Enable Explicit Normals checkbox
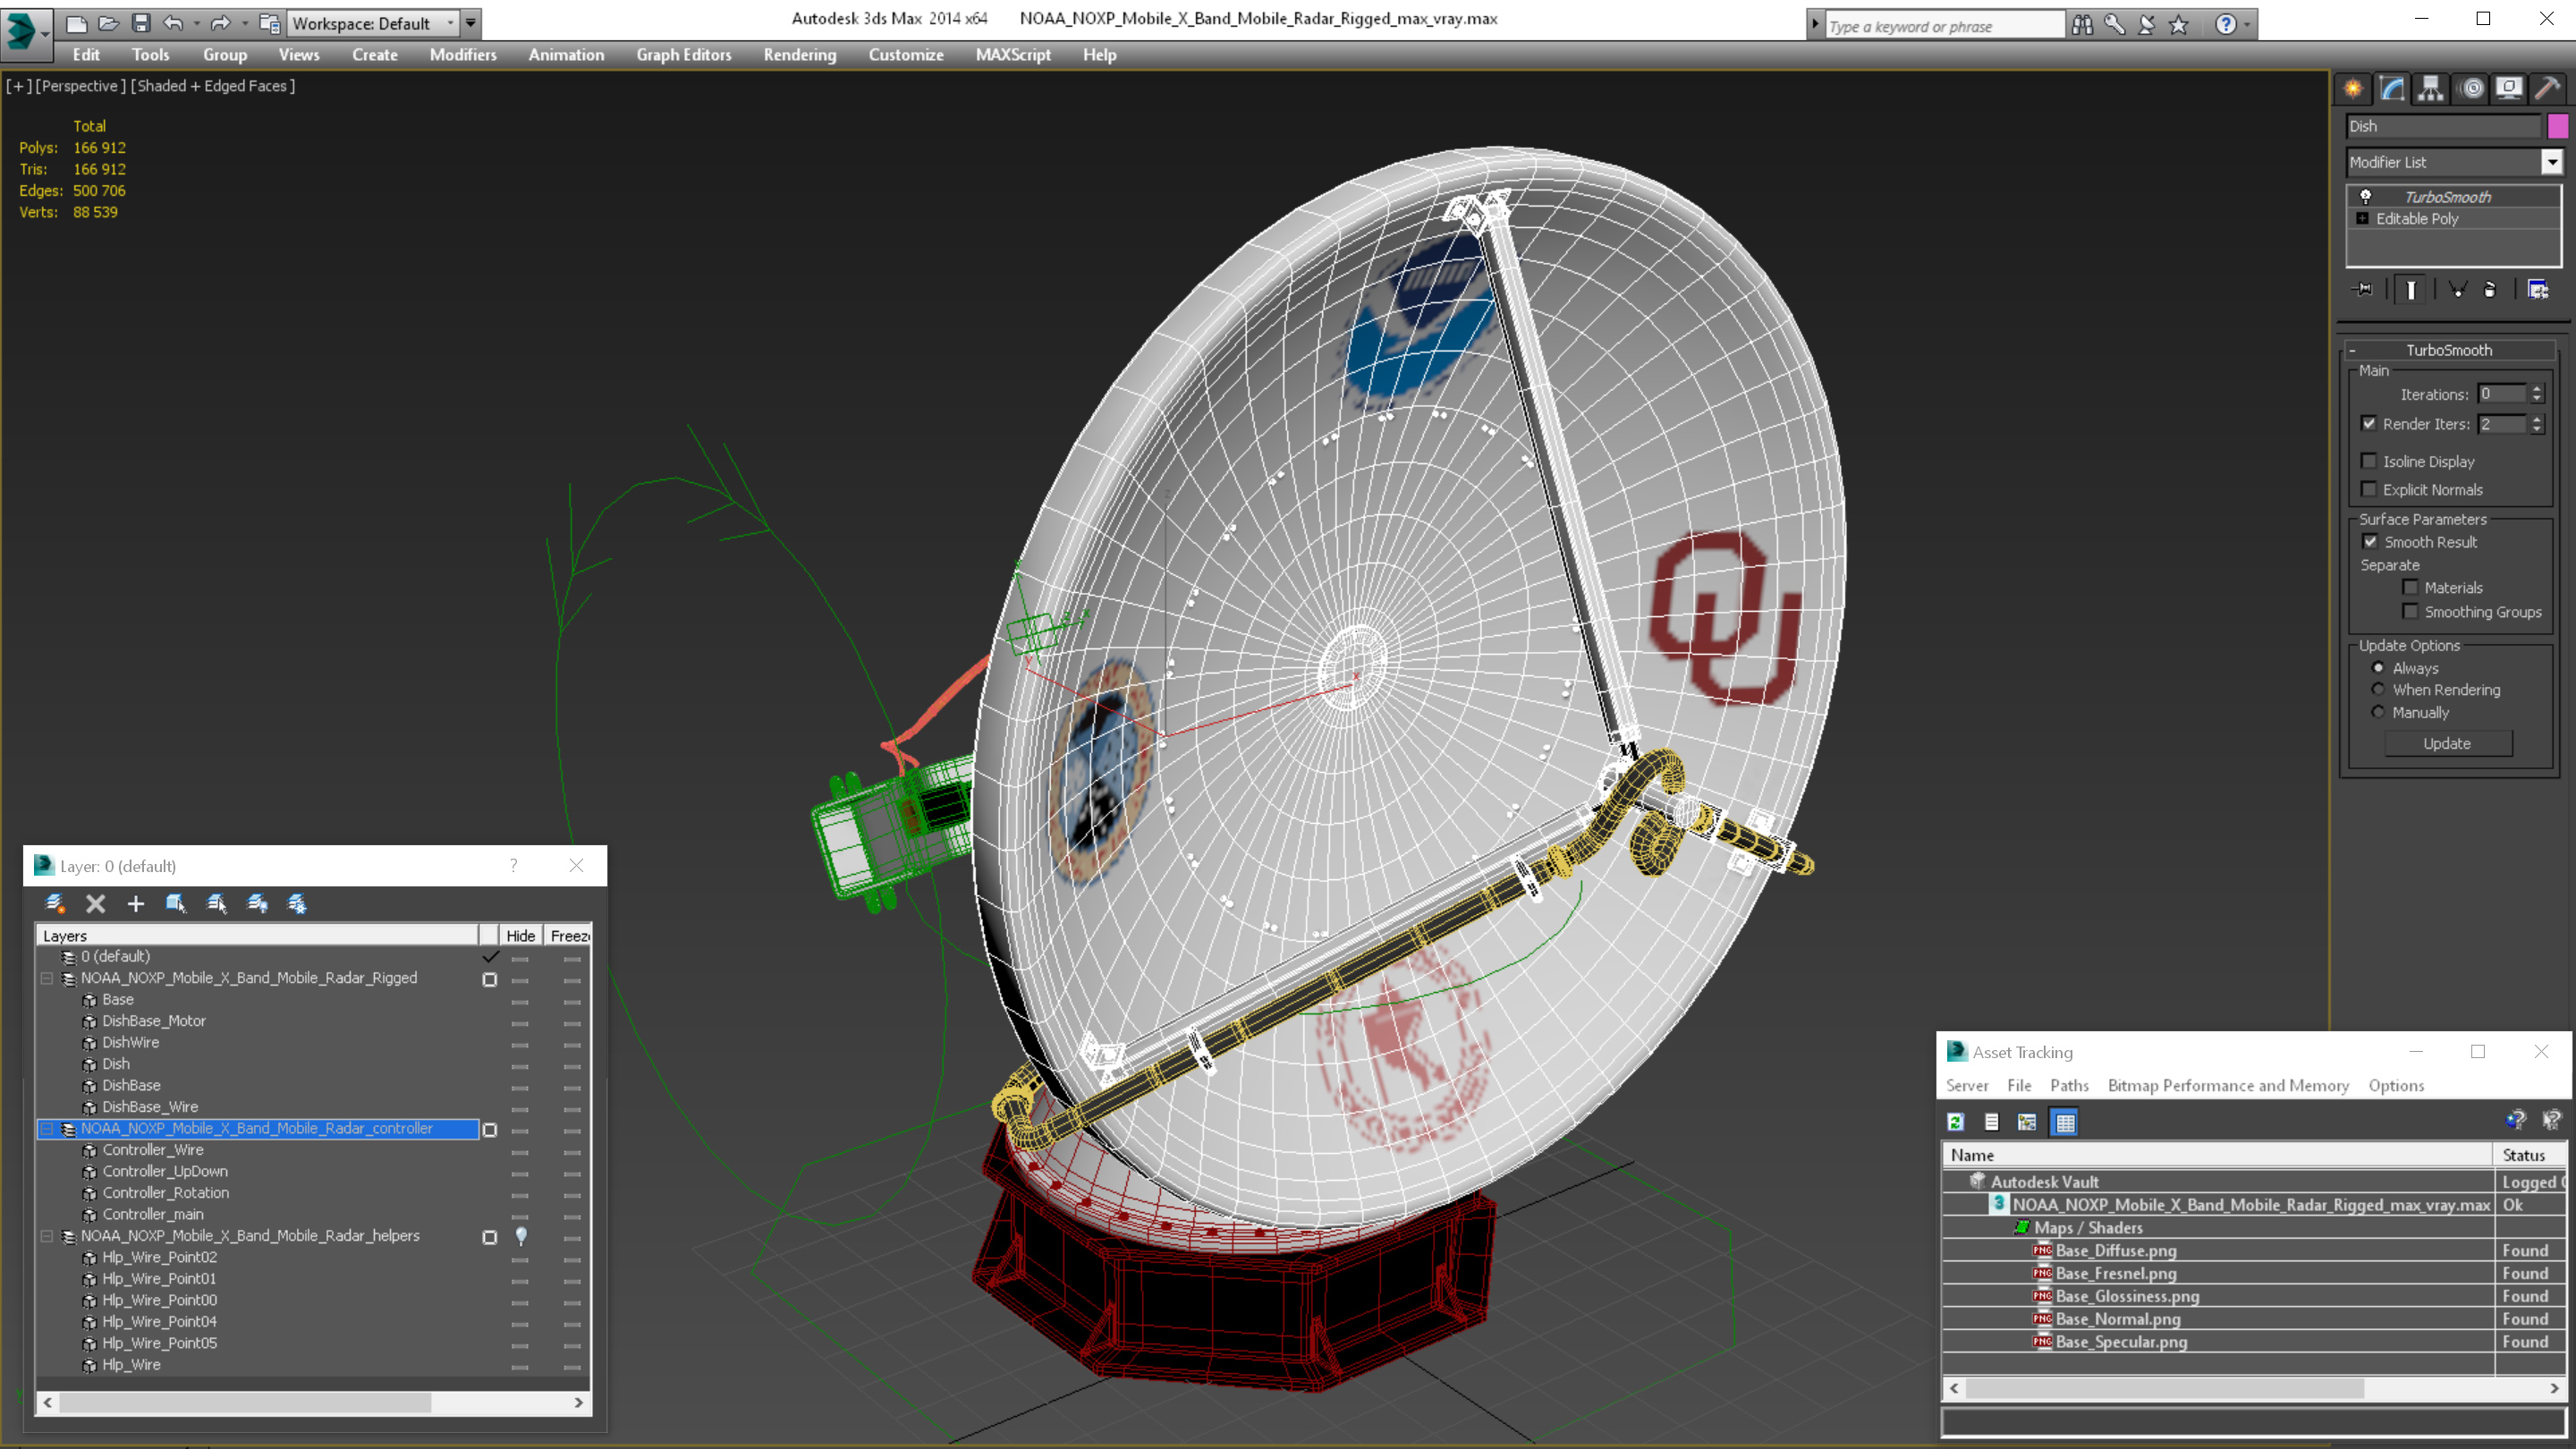Screen dimensions: 2576x1449 click(x=2369, y=489)
